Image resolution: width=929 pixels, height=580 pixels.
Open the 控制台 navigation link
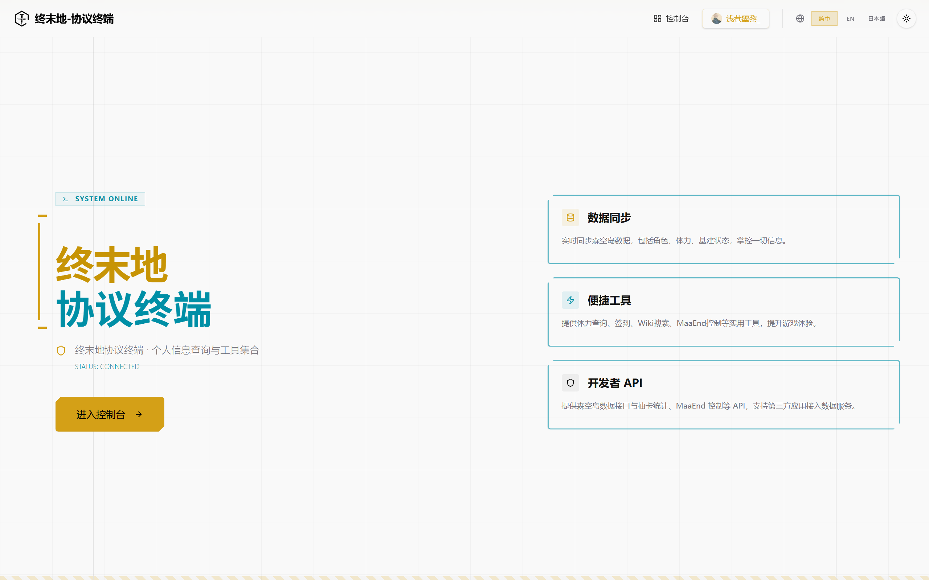coord(671,18)
